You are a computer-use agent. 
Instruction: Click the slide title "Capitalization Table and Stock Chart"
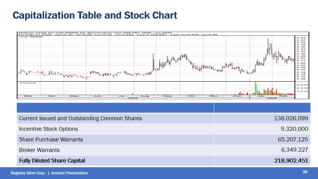pyautogui.click(x=94, y=15)
